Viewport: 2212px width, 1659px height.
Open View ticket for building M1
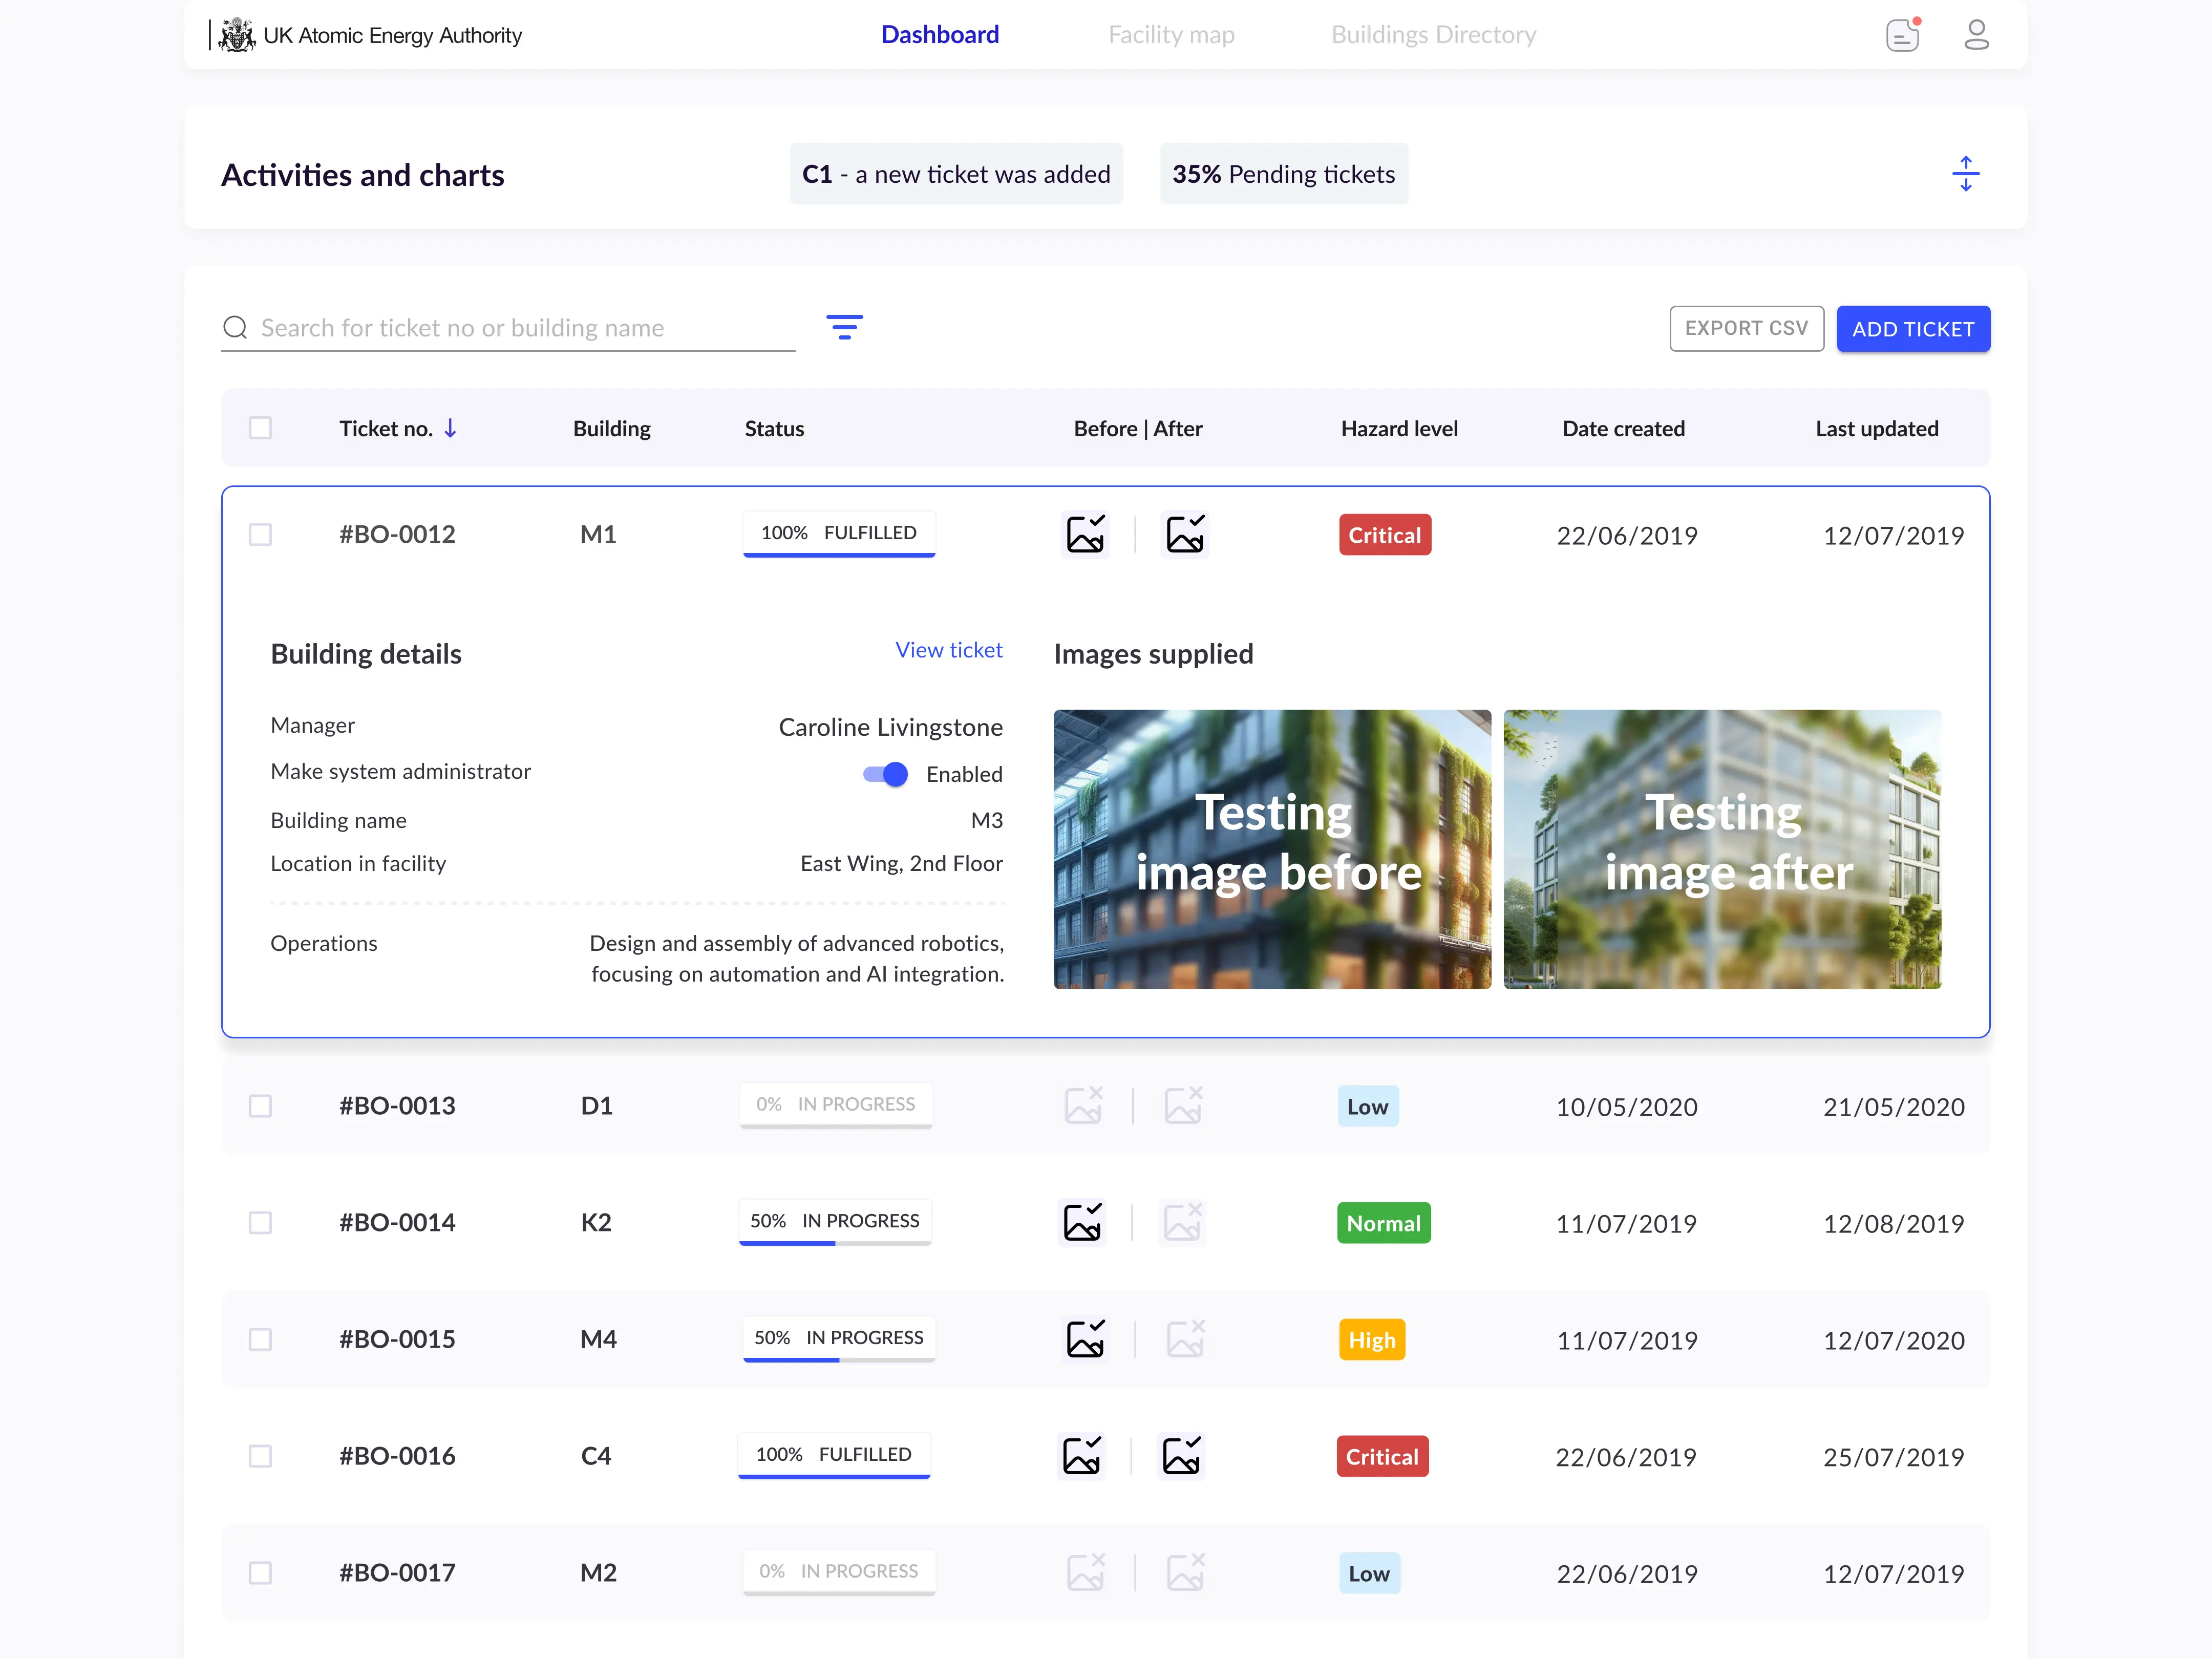[x=948, y=650]
